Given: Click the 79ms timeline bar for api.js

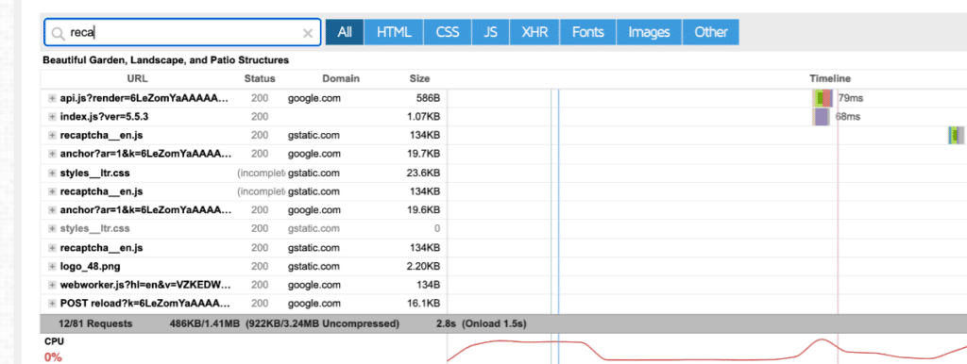Looking at the screenshot, I should pyautogui.click(x=823, y=98).
